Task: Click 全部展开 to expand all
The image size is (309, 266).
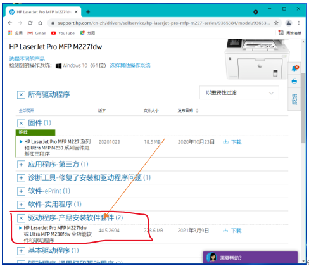Action: click(26, 110)
